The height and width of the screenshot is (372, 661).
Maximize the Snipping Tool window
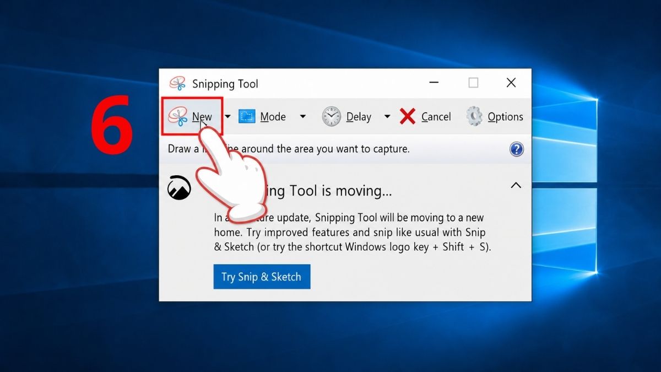pos(473,83)
